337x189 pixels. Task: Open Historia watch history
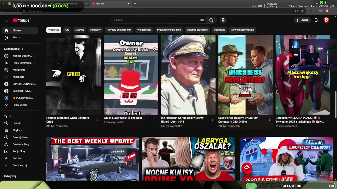pos(20,123)
